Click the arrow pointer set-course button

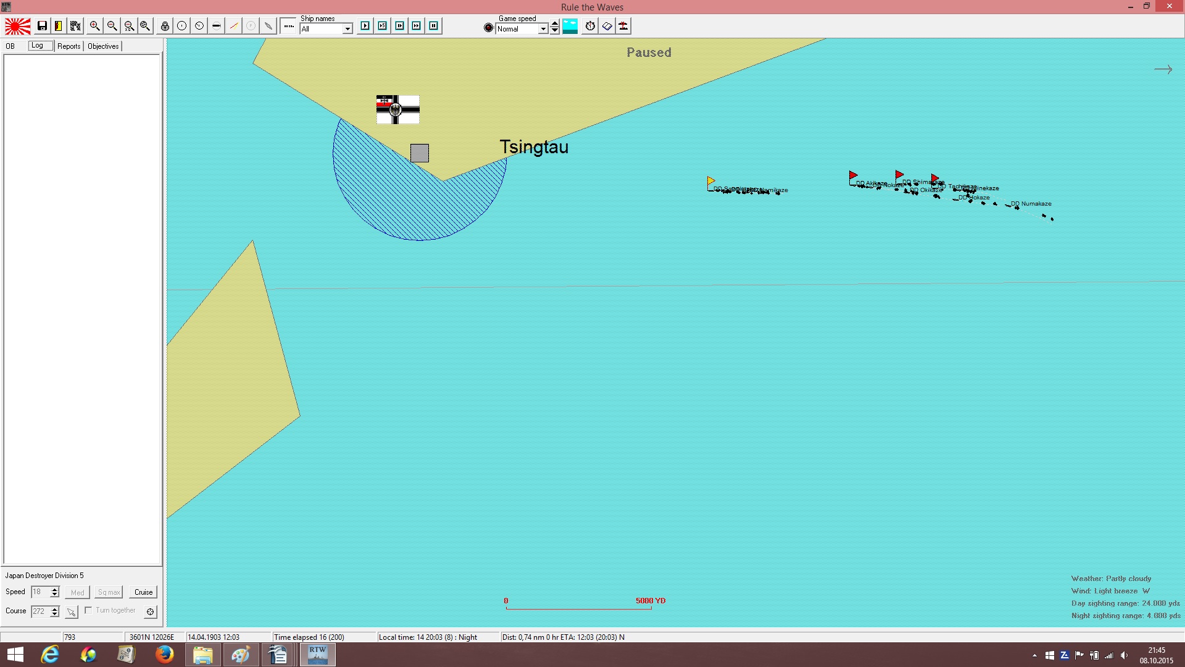(72, 611)
